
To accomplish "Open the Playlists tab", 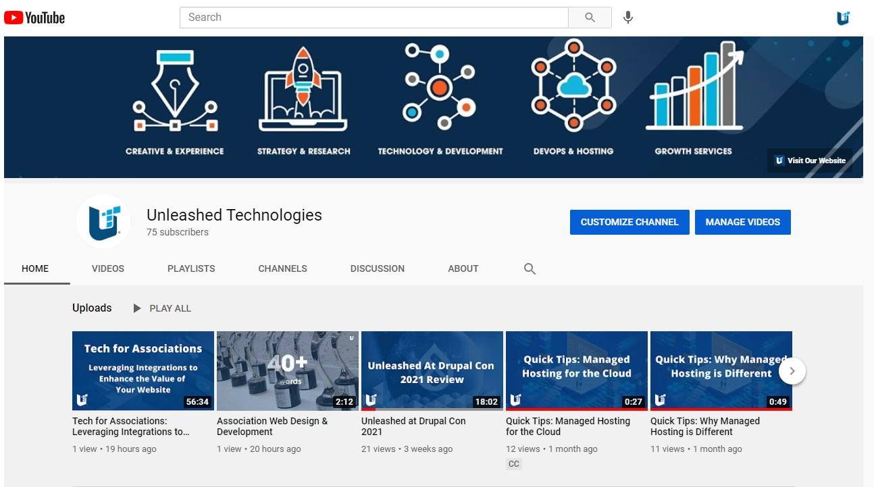I will [x=191, y=268].
